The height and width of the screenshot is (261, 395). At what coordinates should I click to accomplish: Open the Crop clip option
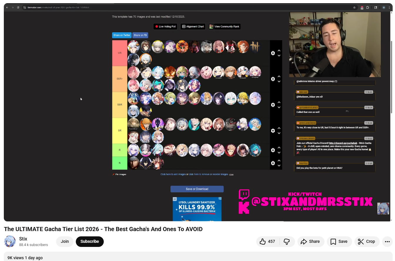367,241
